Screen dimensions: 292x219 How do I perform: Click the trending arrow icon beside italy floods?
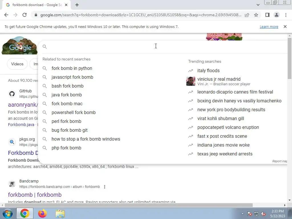(190, 71)
